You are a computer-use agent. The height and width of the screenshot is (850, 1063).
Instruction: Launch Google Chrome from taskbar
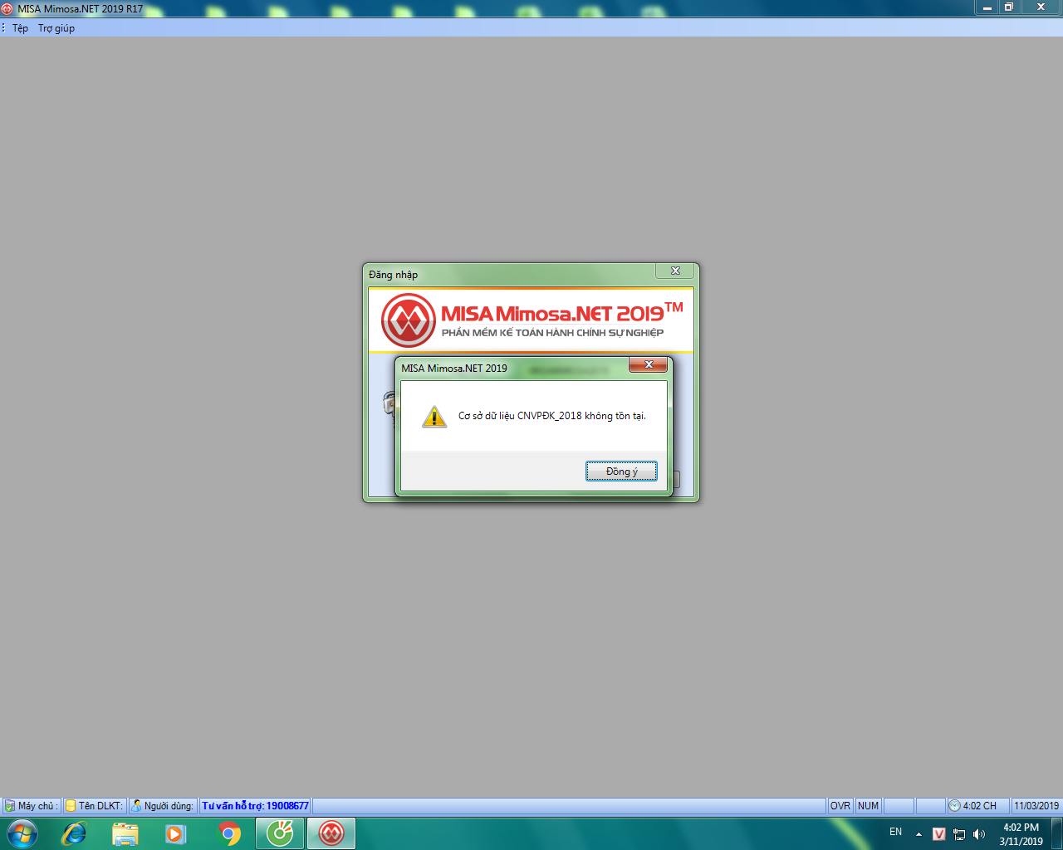229,833
